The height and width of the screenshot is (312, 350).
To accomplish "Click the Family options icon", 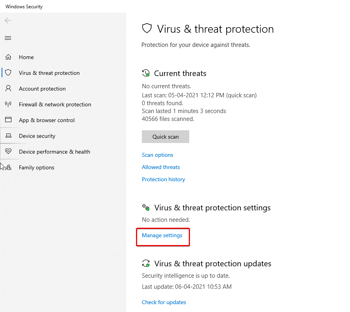I will pyautogui.click(x=8, y=167).
